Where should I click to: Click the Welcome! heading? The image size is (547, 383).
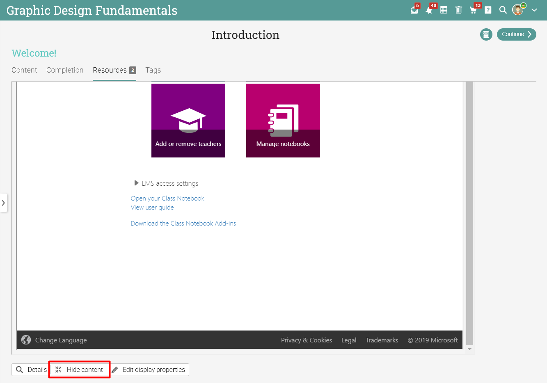tap(34, 53)
